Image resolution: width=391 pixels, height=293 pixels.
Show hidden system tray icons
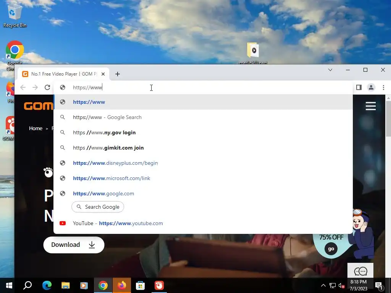pos(323,285)
